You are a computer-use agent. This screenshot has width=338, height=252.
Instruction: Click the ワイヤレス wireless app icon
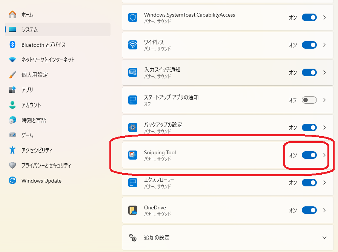click(x=133, y=45)
